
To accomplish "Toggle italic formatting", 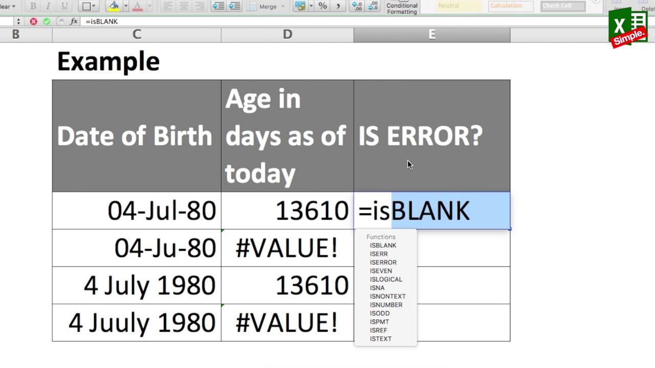I will (x=49, y=6).
